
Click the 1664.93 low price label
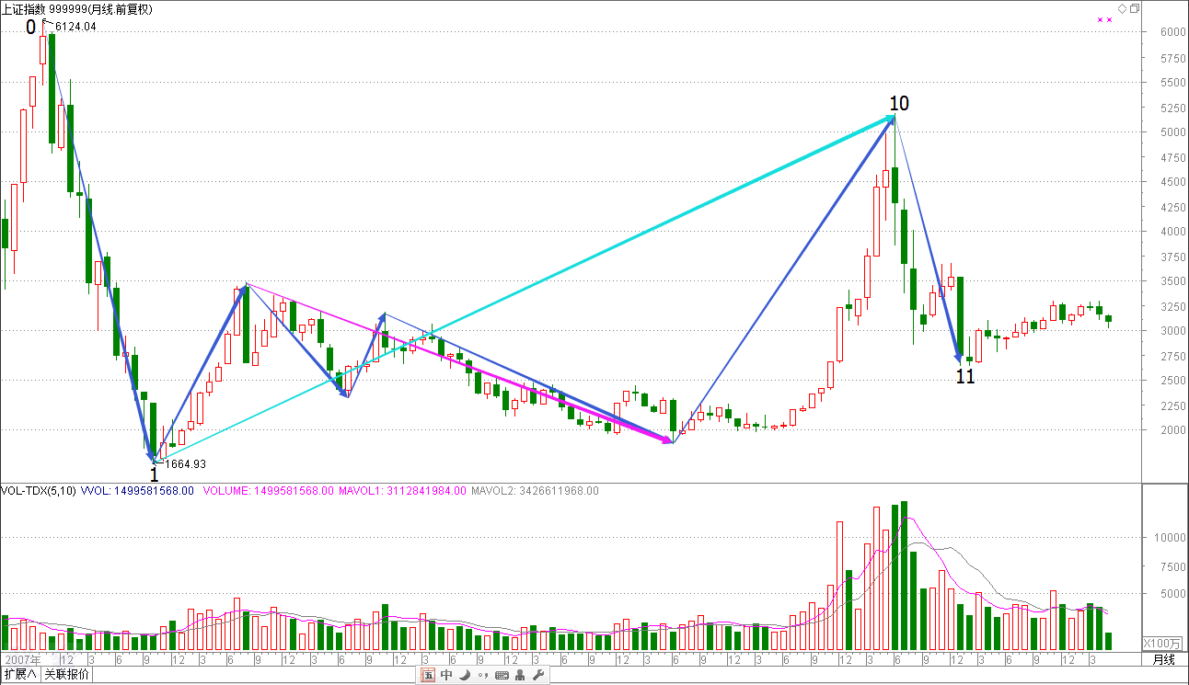point(185,464)
